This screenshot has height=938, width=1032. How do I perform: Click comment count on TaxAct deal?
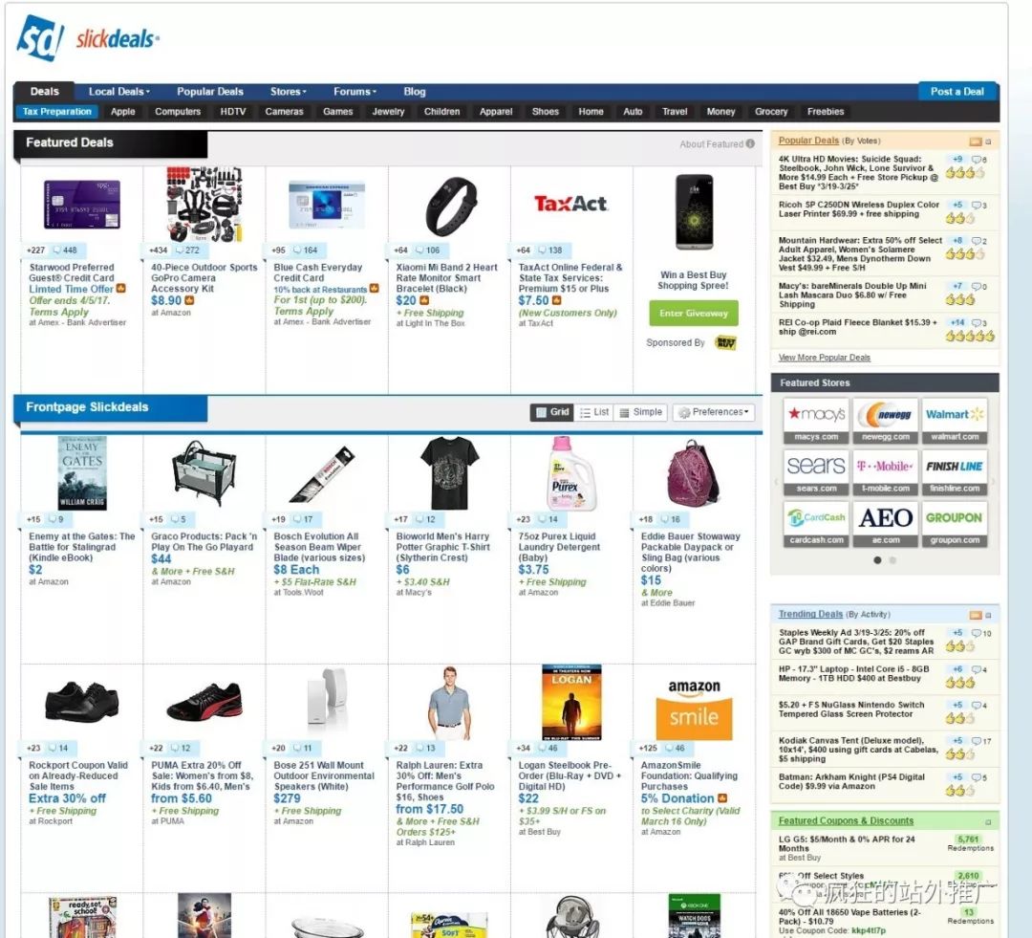[x=550, y=251]
